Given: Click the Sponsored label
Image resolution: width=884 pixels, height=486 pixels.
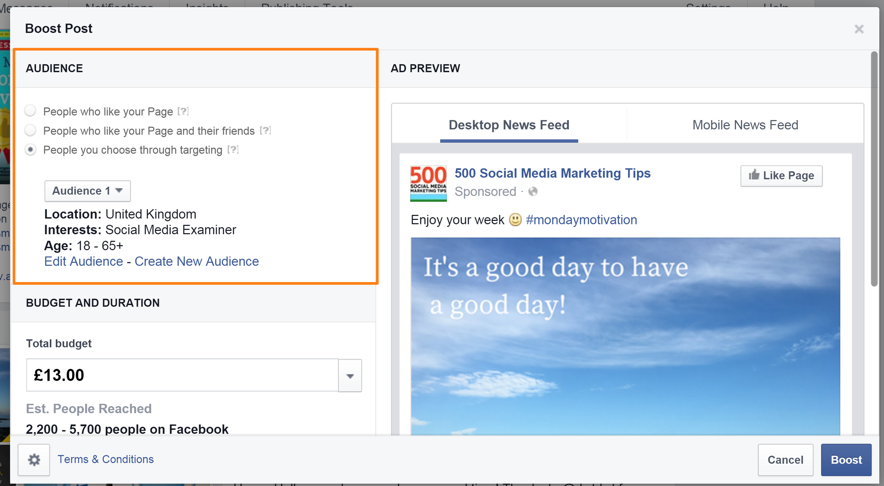Looking at the screenshot, I should (485, 192).
